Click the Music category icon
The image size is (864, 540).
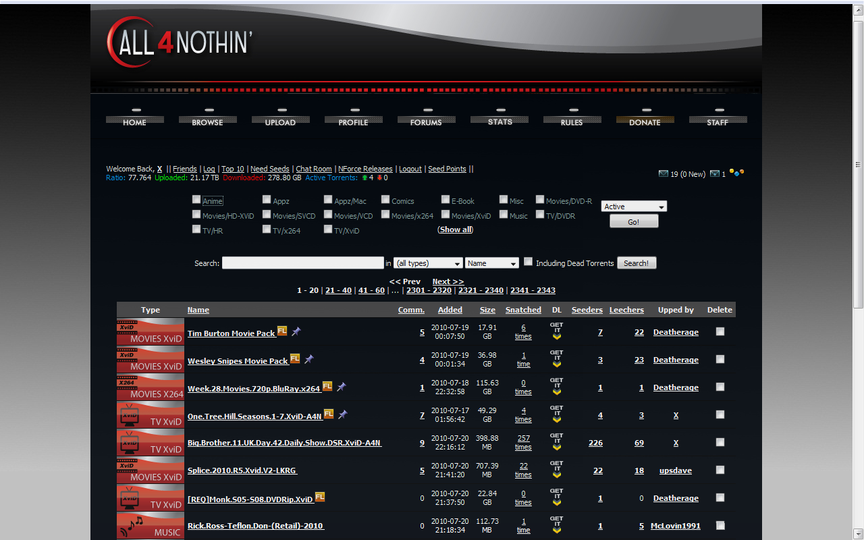click(151, 525)
